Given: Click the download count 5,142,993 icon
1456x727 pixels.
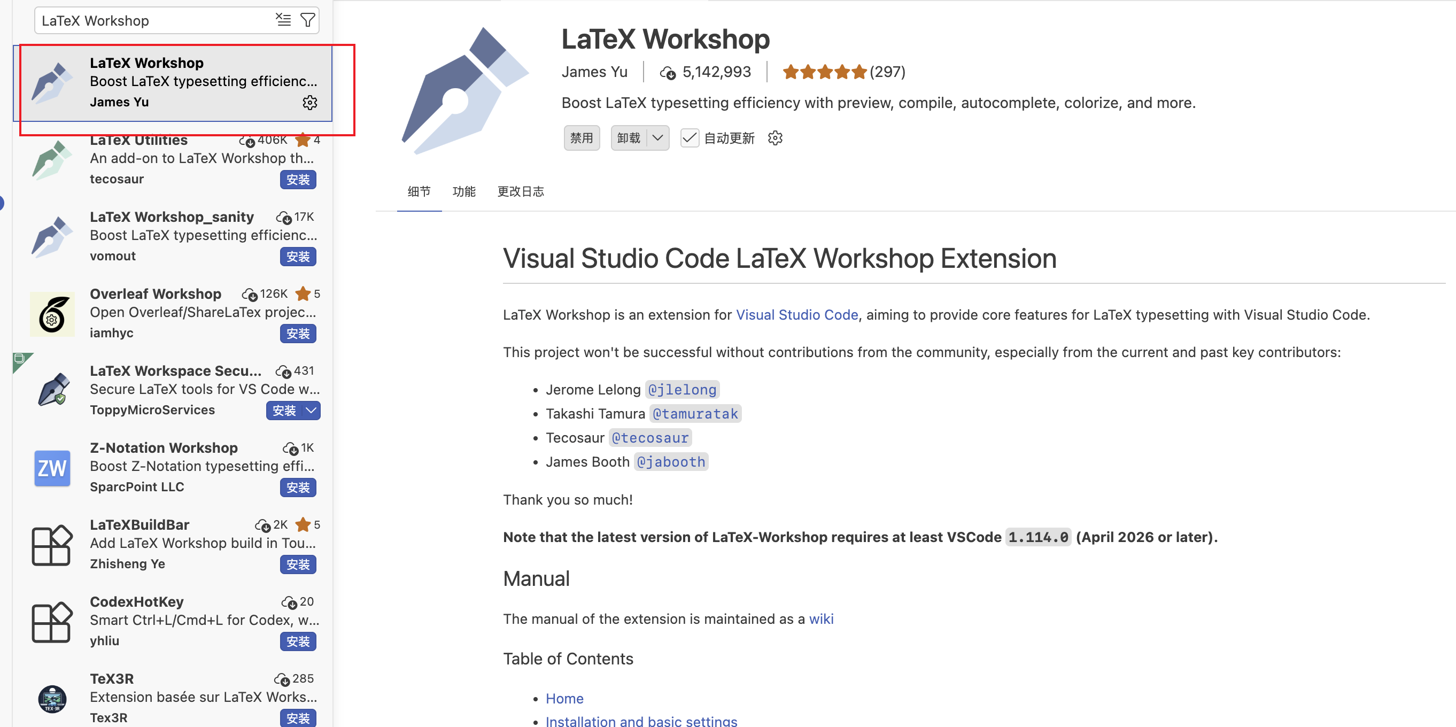Looking at the screenshot, I should coord(668,72).
